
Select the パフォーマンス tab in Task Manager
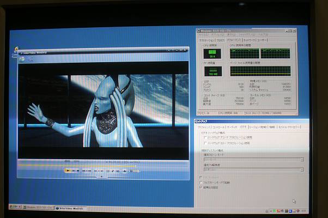234,40
